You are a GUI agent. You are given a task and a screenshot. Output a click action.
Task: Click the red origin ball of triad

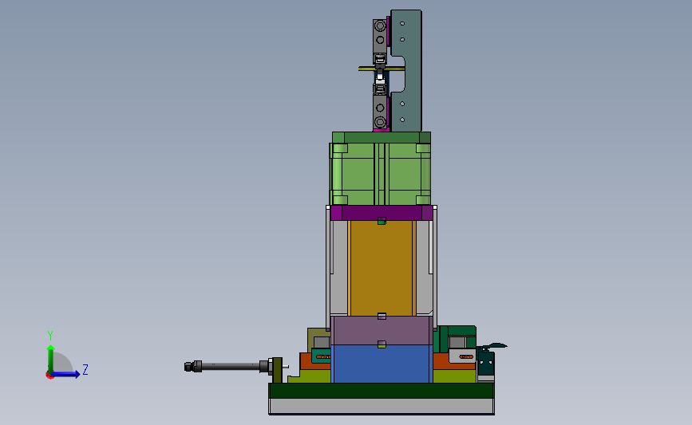[49, 376]
